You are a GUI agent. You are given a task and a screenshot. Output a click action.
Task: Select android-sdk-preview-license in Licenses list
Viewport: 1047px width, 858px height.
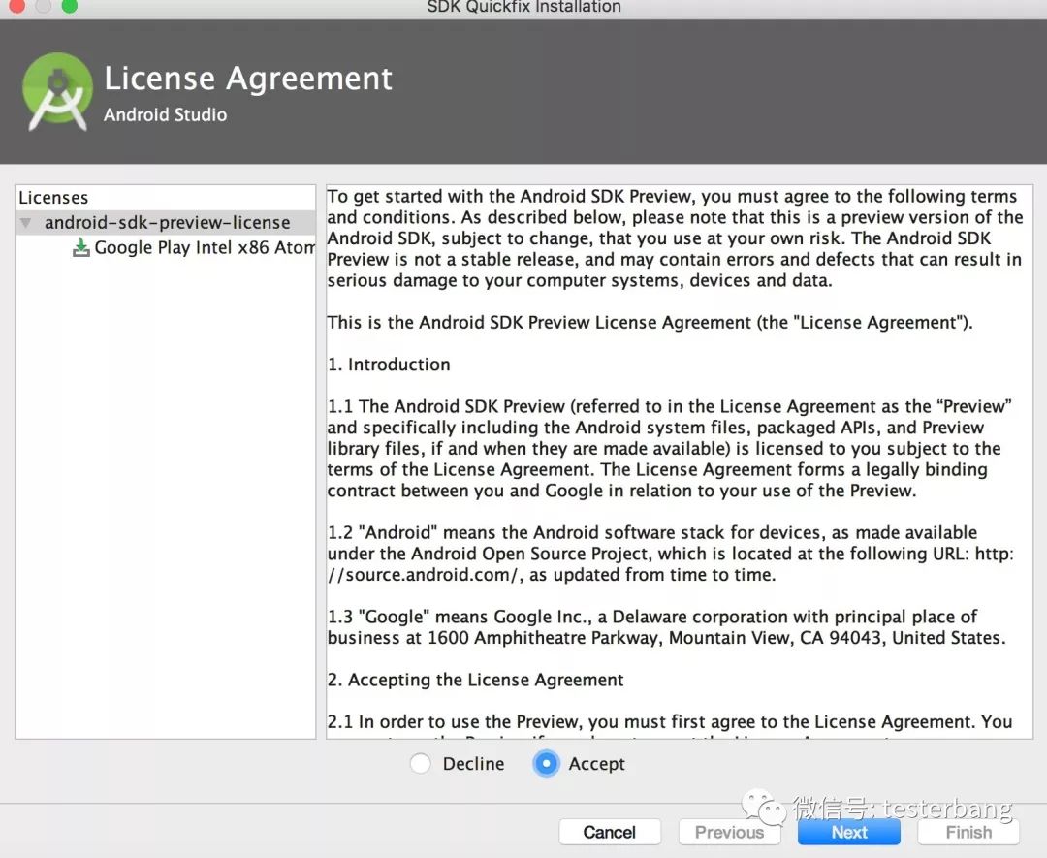click(166, 222)
